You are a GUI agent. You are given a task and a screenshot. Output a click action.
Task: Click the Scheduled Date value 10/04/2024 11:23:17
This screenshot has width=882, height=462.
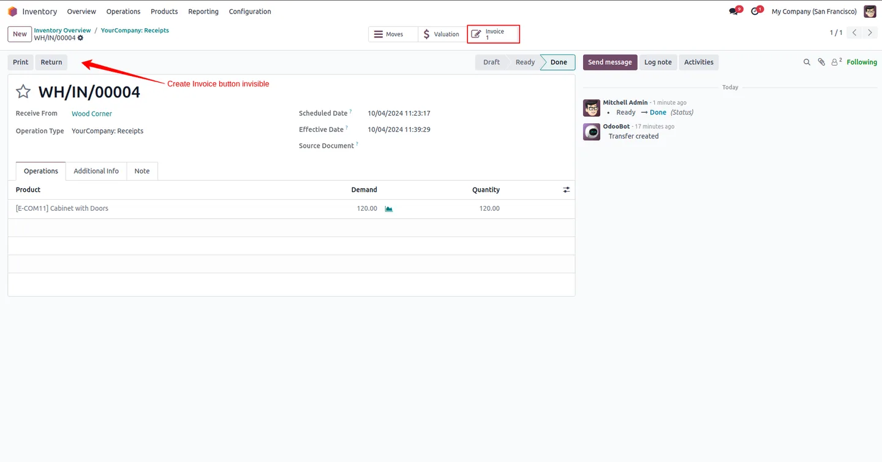[399, 113]
